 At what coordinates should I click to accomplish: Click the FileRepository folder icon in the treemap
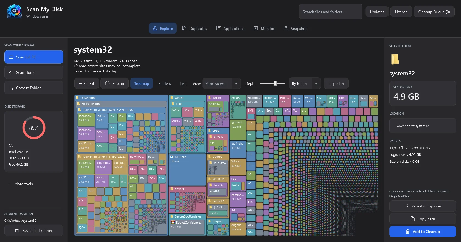point(79,104)
